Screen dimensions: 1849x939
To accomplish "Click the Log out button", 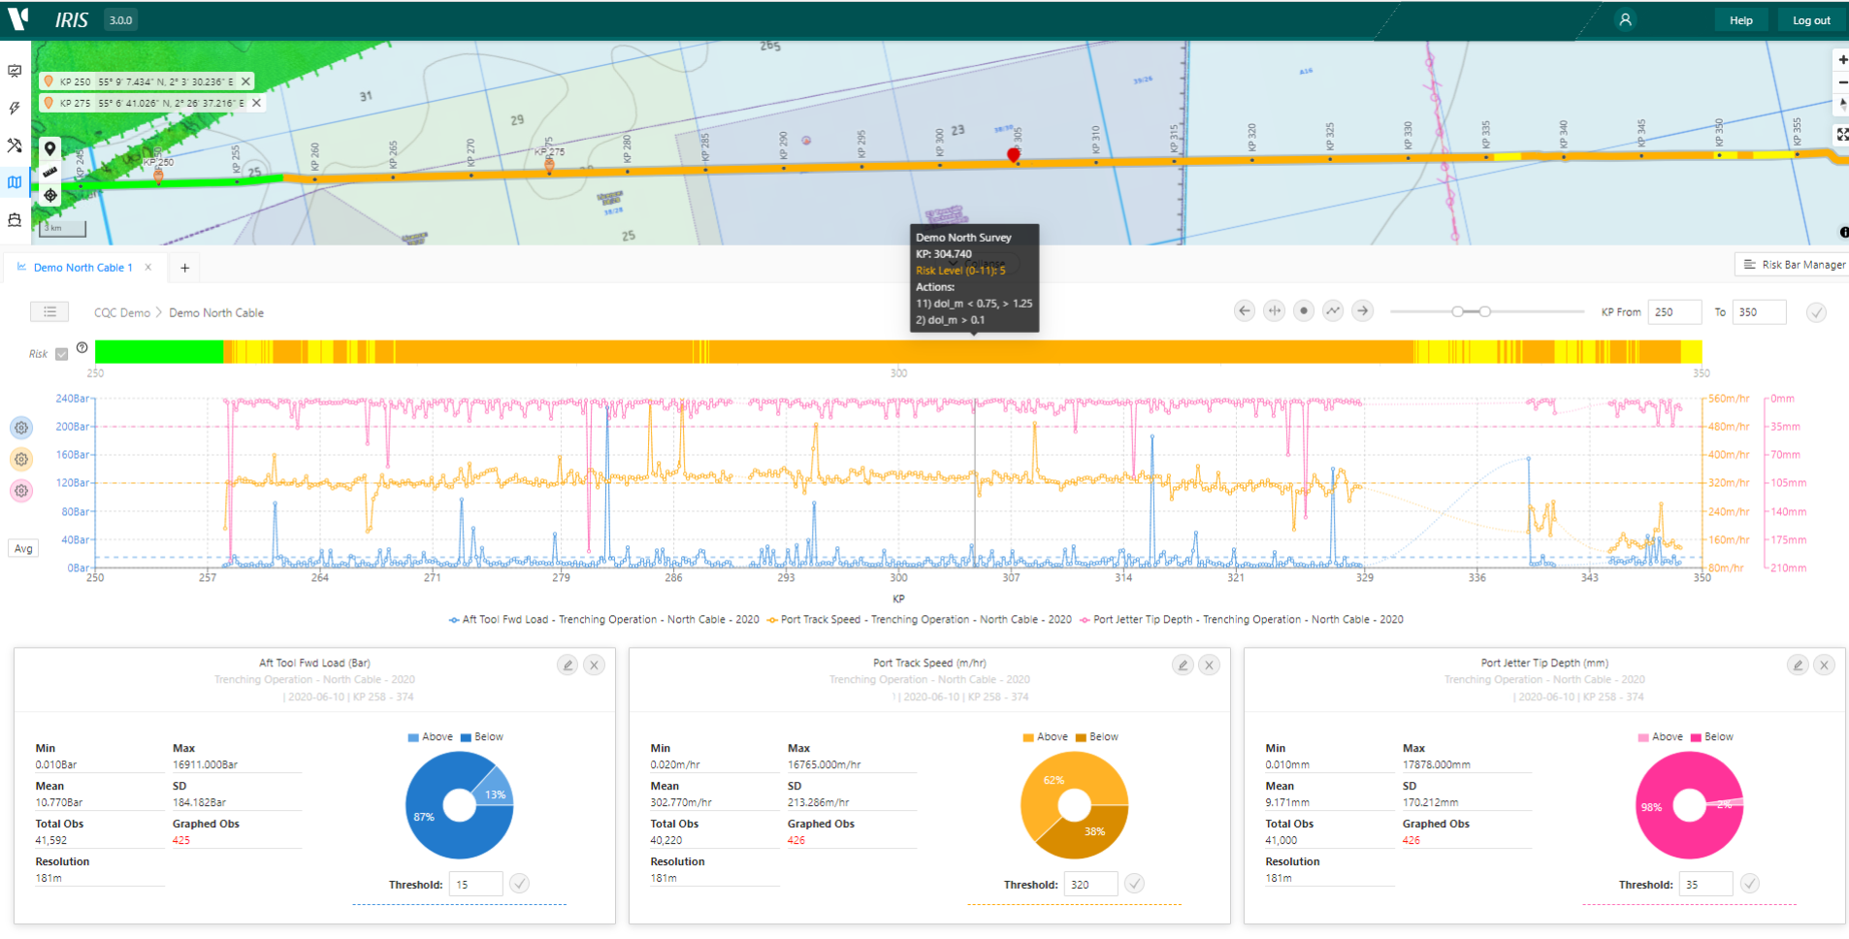I will [1811, 20].
